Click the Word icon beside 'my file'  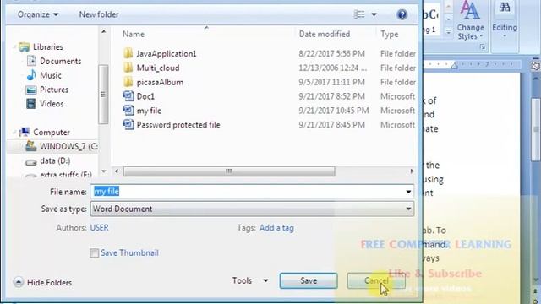pyautogui.click(x=128, y=111)
